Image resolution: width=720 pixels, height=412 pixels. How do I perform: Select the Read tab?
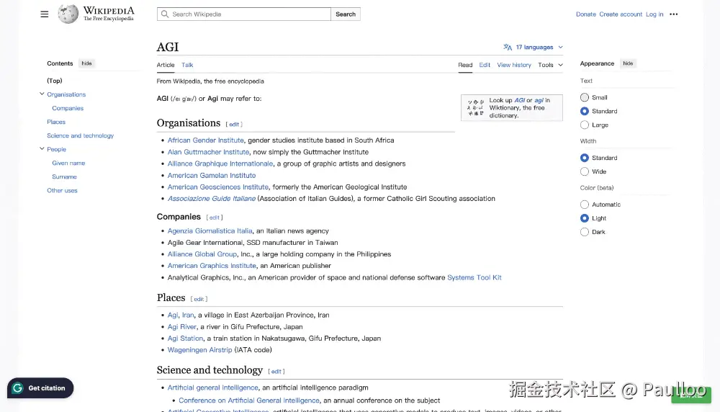pyautogui.click(x=465, y=66)
